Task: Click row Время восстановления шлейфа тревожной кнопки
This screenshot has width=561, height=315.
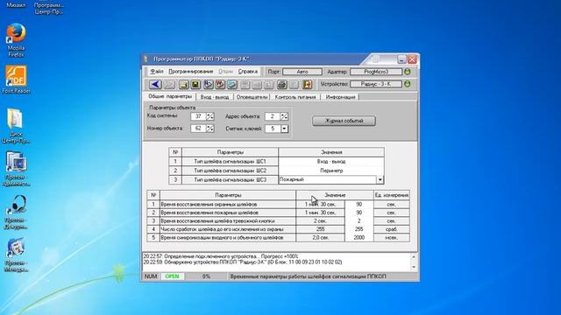Action: coord(228,221)
